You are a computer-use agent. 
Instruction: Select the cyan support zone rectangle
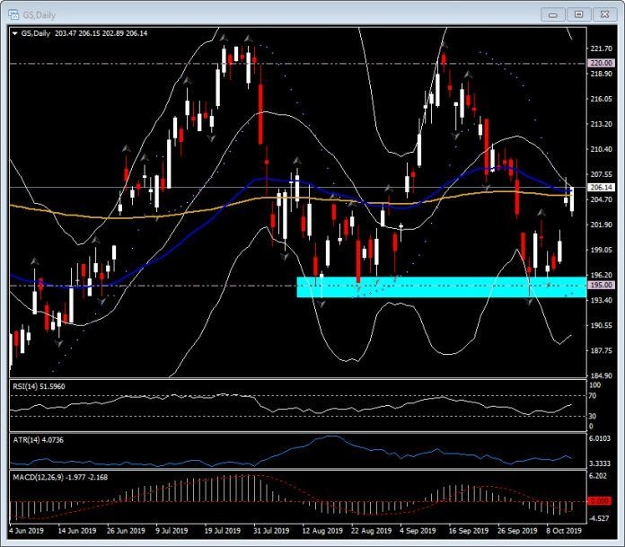tap(441, 287)
